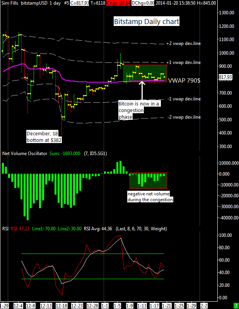Screen dimensions: 239x309
Task: Click the 1-21 date on time axis
Action: [x=167, y=306]
